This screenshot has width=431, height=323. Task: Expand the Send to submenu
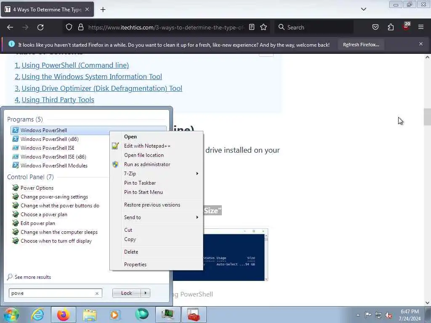click(x=157, y=217)
